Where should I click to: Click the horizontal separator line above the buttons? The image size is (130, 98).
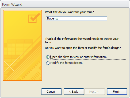pos(65,85)
